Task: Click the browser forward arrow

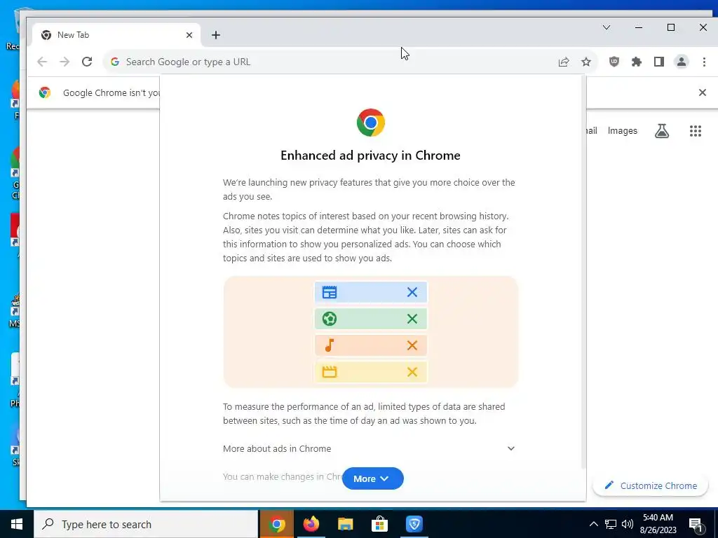Action: point(65,62)
